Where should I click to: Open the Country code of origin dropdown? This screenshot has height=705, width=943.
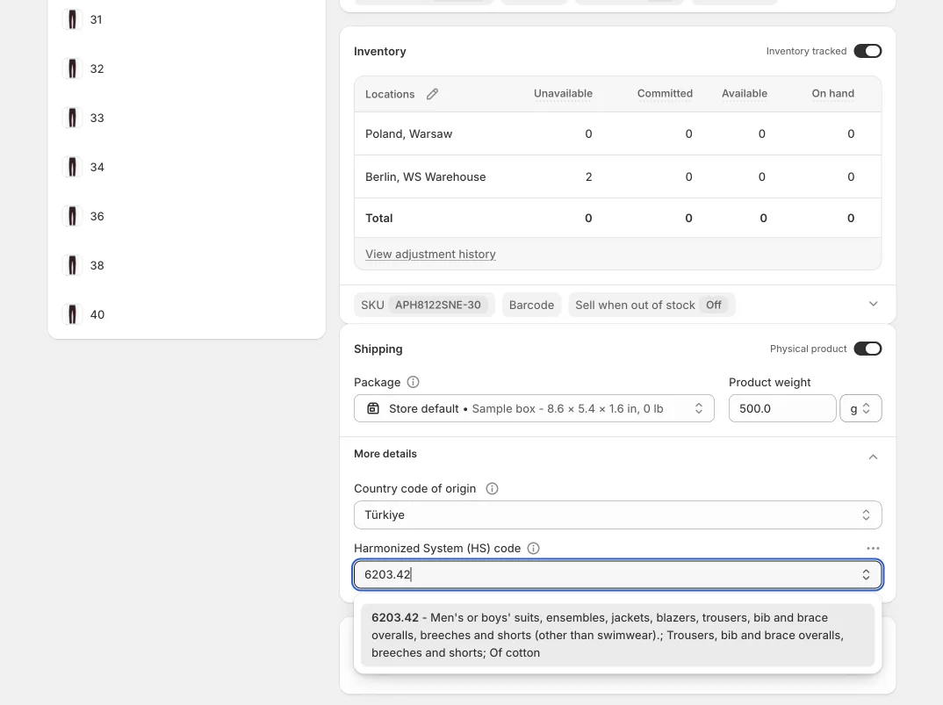tap(617, 514)
